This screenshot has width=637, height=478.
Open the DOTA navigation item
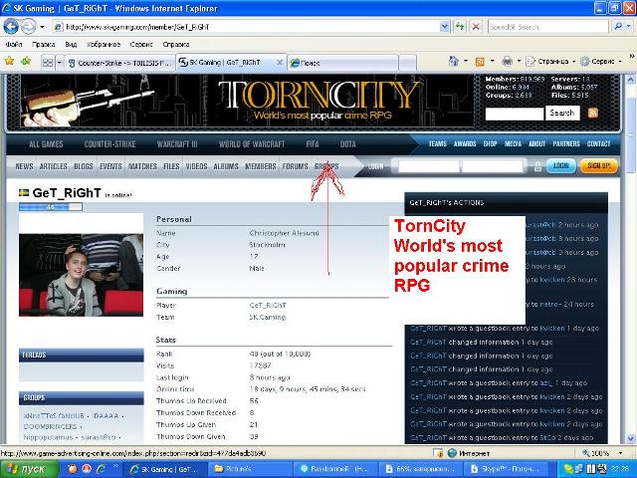click(347, 143)
